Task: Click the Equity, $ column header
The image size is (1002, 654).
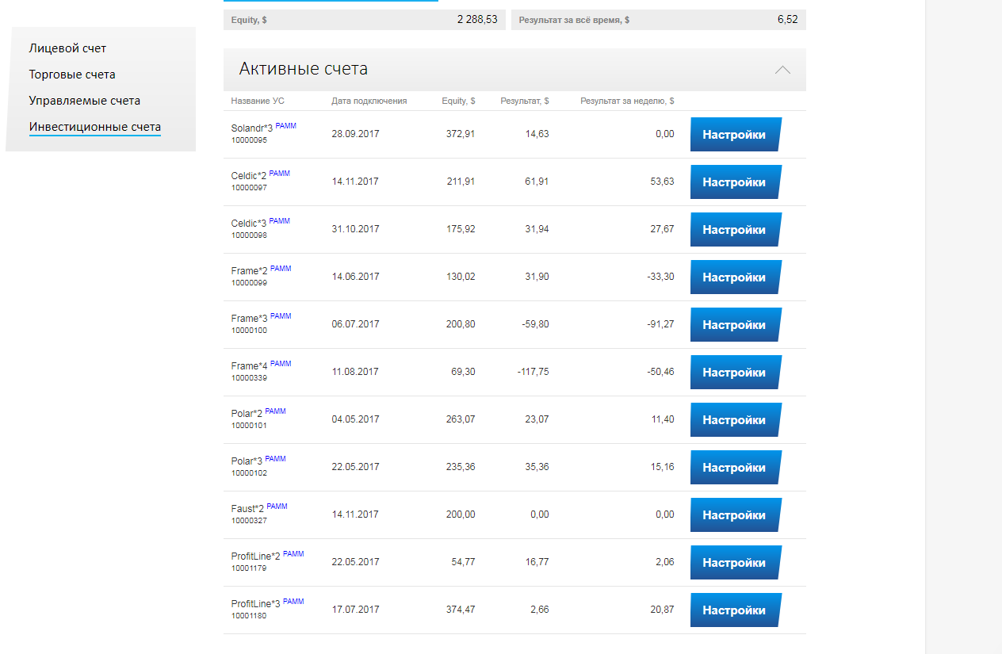Action: point(458,101)
